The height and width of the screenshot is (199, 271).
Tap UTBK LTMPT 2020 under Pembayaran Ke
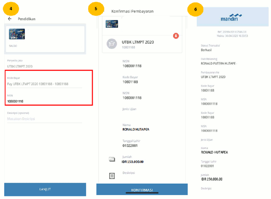pyautogui.click(x=213, y=77)
